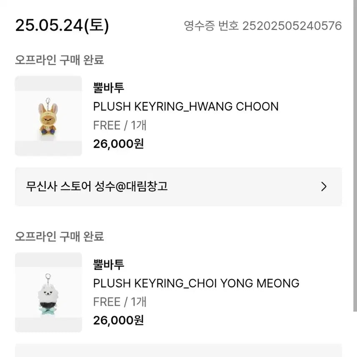Tap the 영수증 번호 label
357x357 pixels.
pyautogui.click(x=211, y=26)
